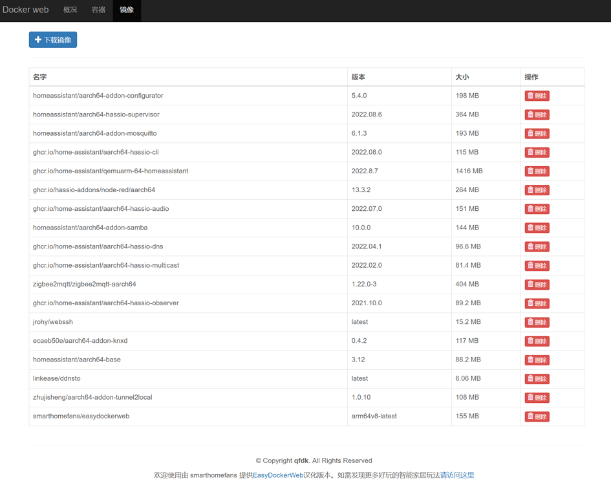Click the 名字 column header
This screenshot has height=485, width=611.
click(x=40, y=77)
